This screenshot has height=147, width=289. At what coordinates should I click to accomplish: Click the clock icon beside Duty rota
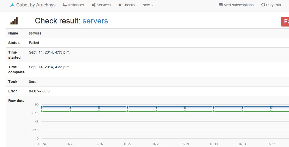263,5
